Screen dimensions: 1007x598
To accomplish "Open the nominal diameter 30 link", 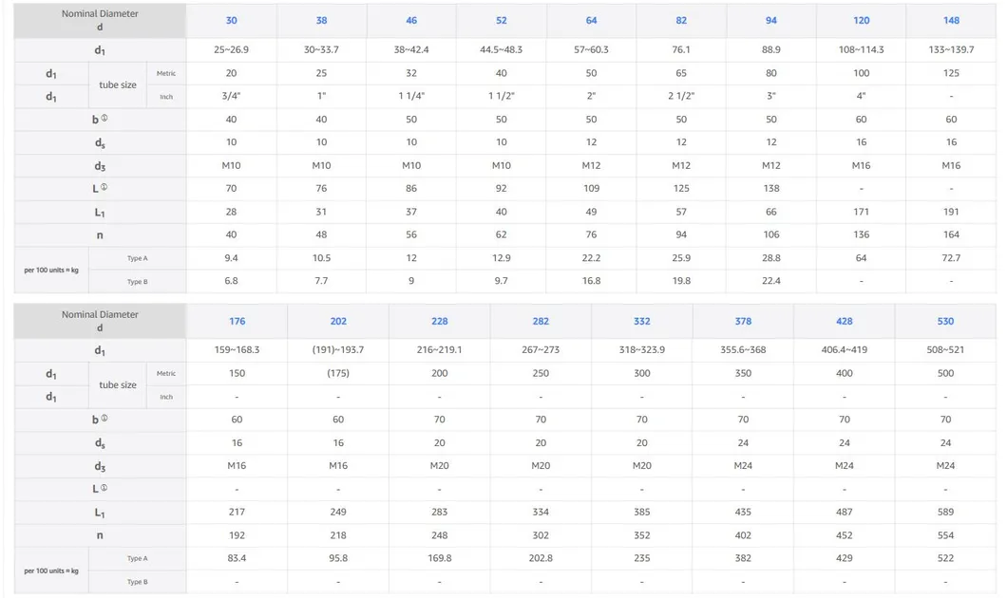I will click(232, 21).
